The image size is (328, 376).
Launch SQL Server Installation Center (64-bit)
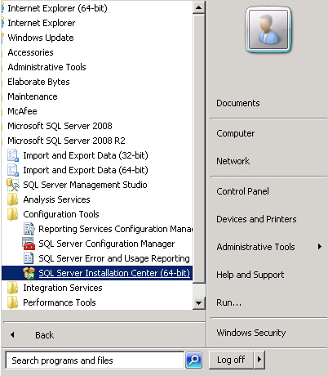[x=114, y=273]
